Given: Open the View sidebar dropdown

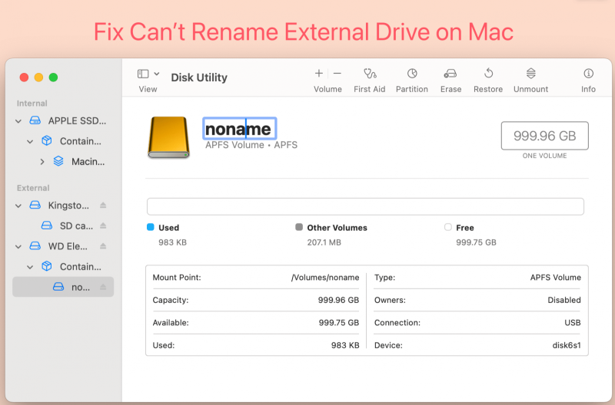Looking at the screenshot, I should click(x=148, y=74).
